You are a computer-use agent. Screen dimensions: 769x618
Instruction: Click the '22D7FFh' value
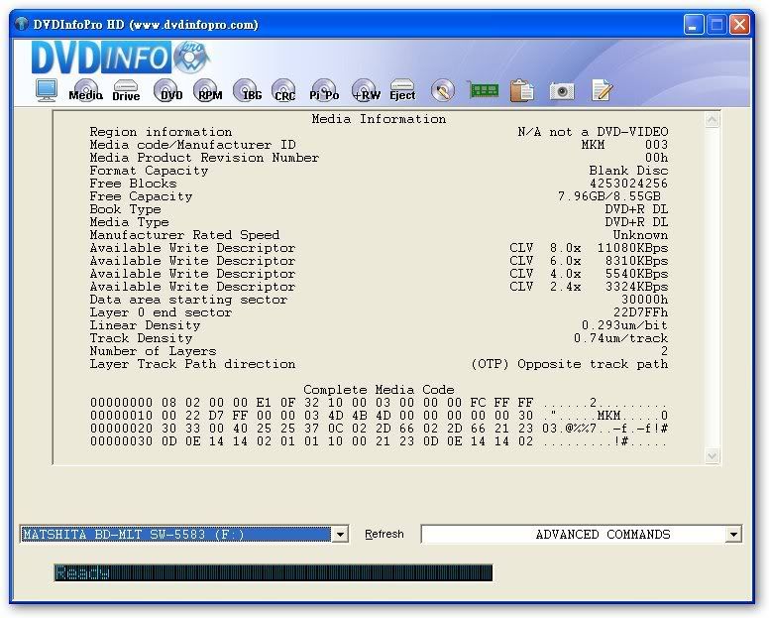tap(640, 312)
